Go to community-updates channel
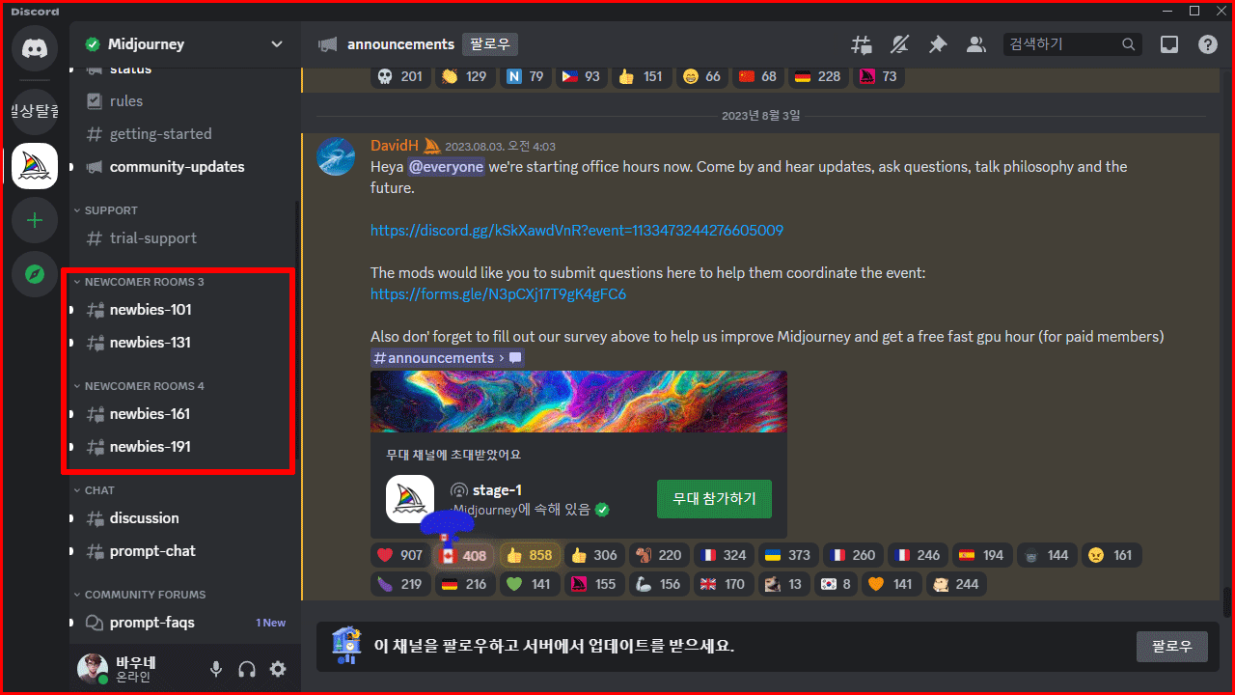Screen dimensions: 1235x695 (183, 167)
